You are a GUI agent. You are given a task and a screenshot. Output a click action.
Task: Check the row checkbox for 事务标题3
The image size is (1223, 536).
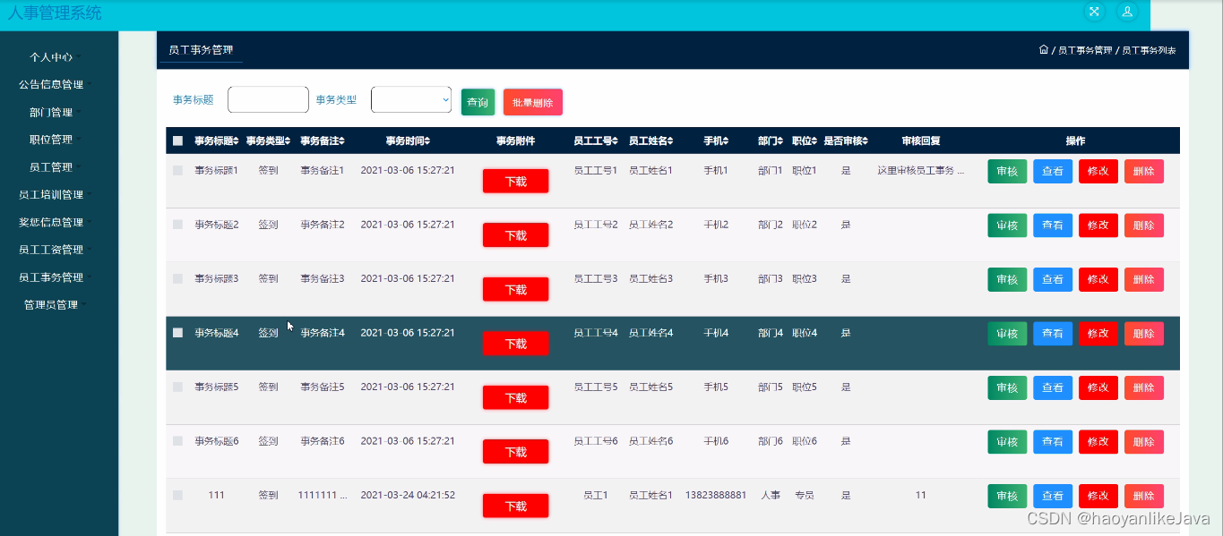tap(177, 278)
